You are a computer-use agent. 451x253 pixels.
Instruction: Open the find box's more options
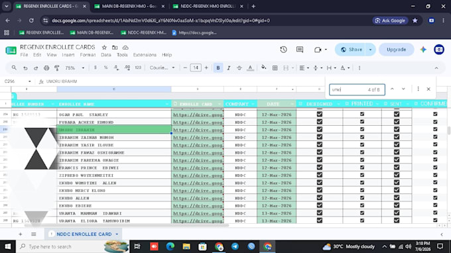[418, 89]
